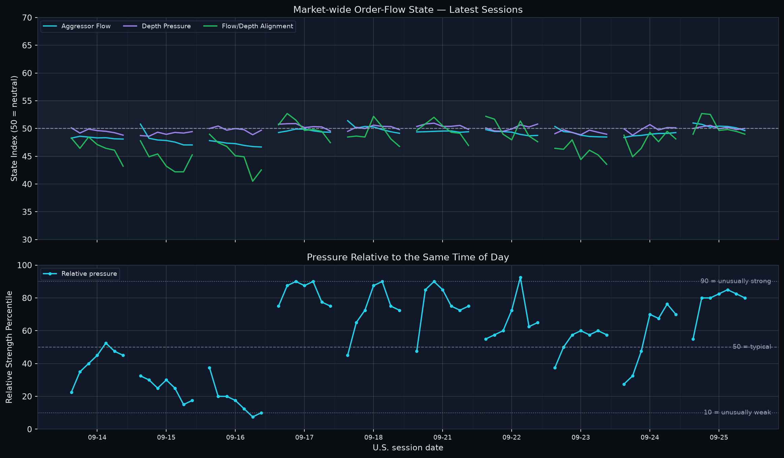
Task: Click the 09-25 x-axis date label
Action: click(719, 437)
